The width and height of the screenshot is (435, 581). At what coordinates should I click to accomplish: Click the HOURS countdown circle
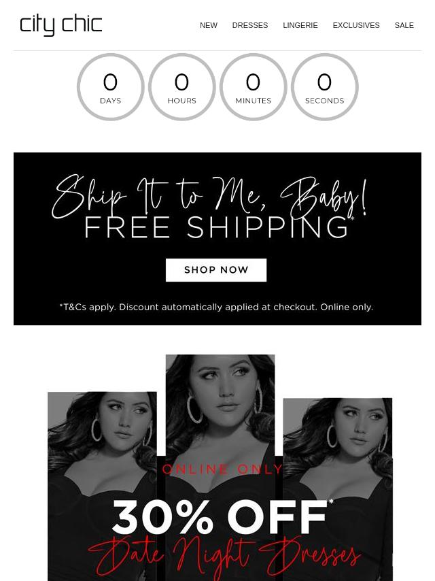[181, 87]
